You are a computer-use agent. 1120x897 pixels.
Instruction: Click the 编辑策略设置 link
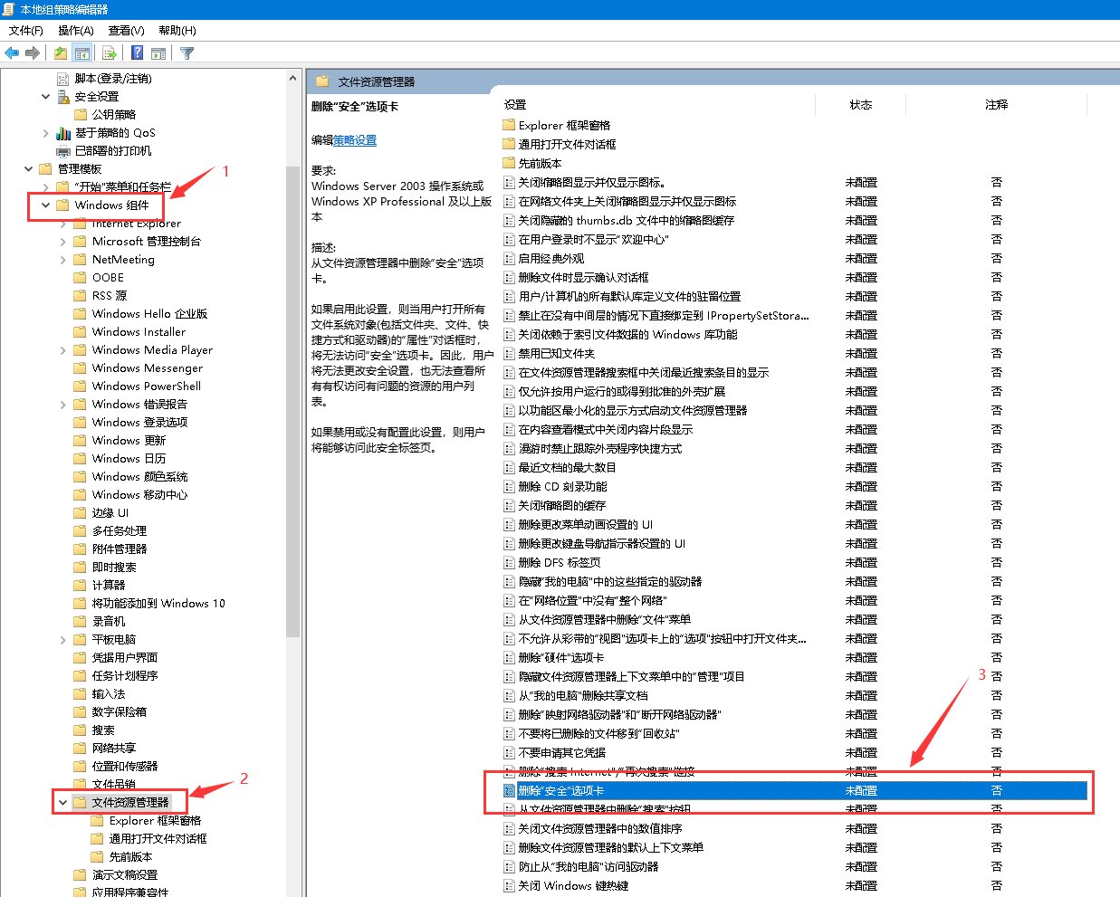click(x=354, y=140)
